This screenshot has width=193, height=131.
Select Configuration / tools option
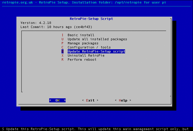coord(86,47)
